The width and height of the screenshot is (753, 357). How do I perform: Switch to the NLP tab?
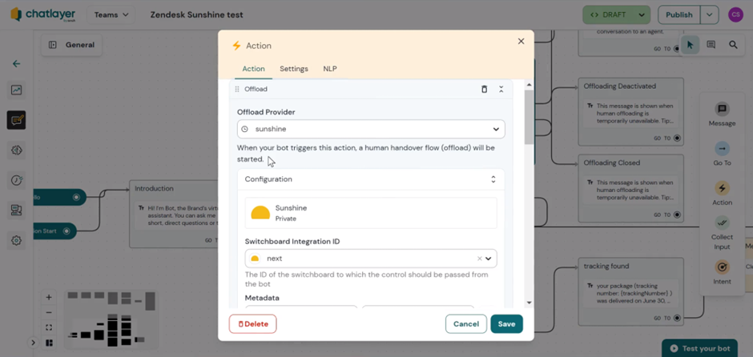pos(330,69)
